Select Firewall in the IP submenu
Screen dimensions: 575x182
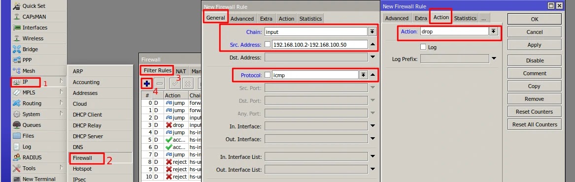coord(82,158)
